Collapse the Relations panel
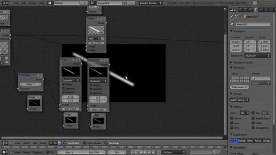The image size is (276, 155). [x=231, y=68]
